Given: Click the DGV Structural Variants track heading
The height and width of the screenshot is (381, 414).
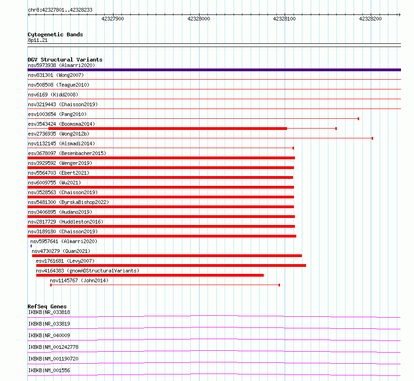Looking at the screenshot, I should point(65,60).
